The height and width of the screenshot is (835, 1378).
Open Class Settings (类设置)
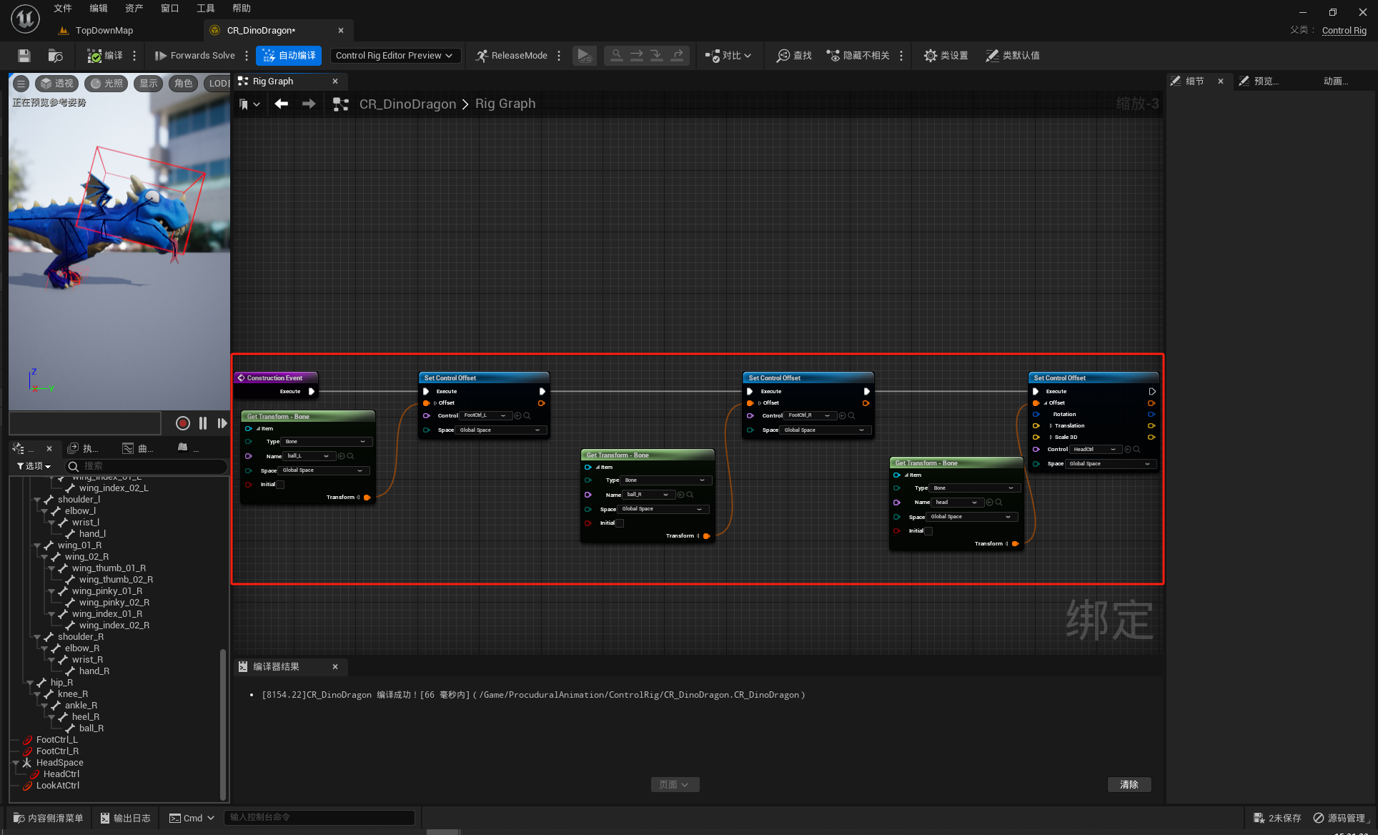pos(946,56)
